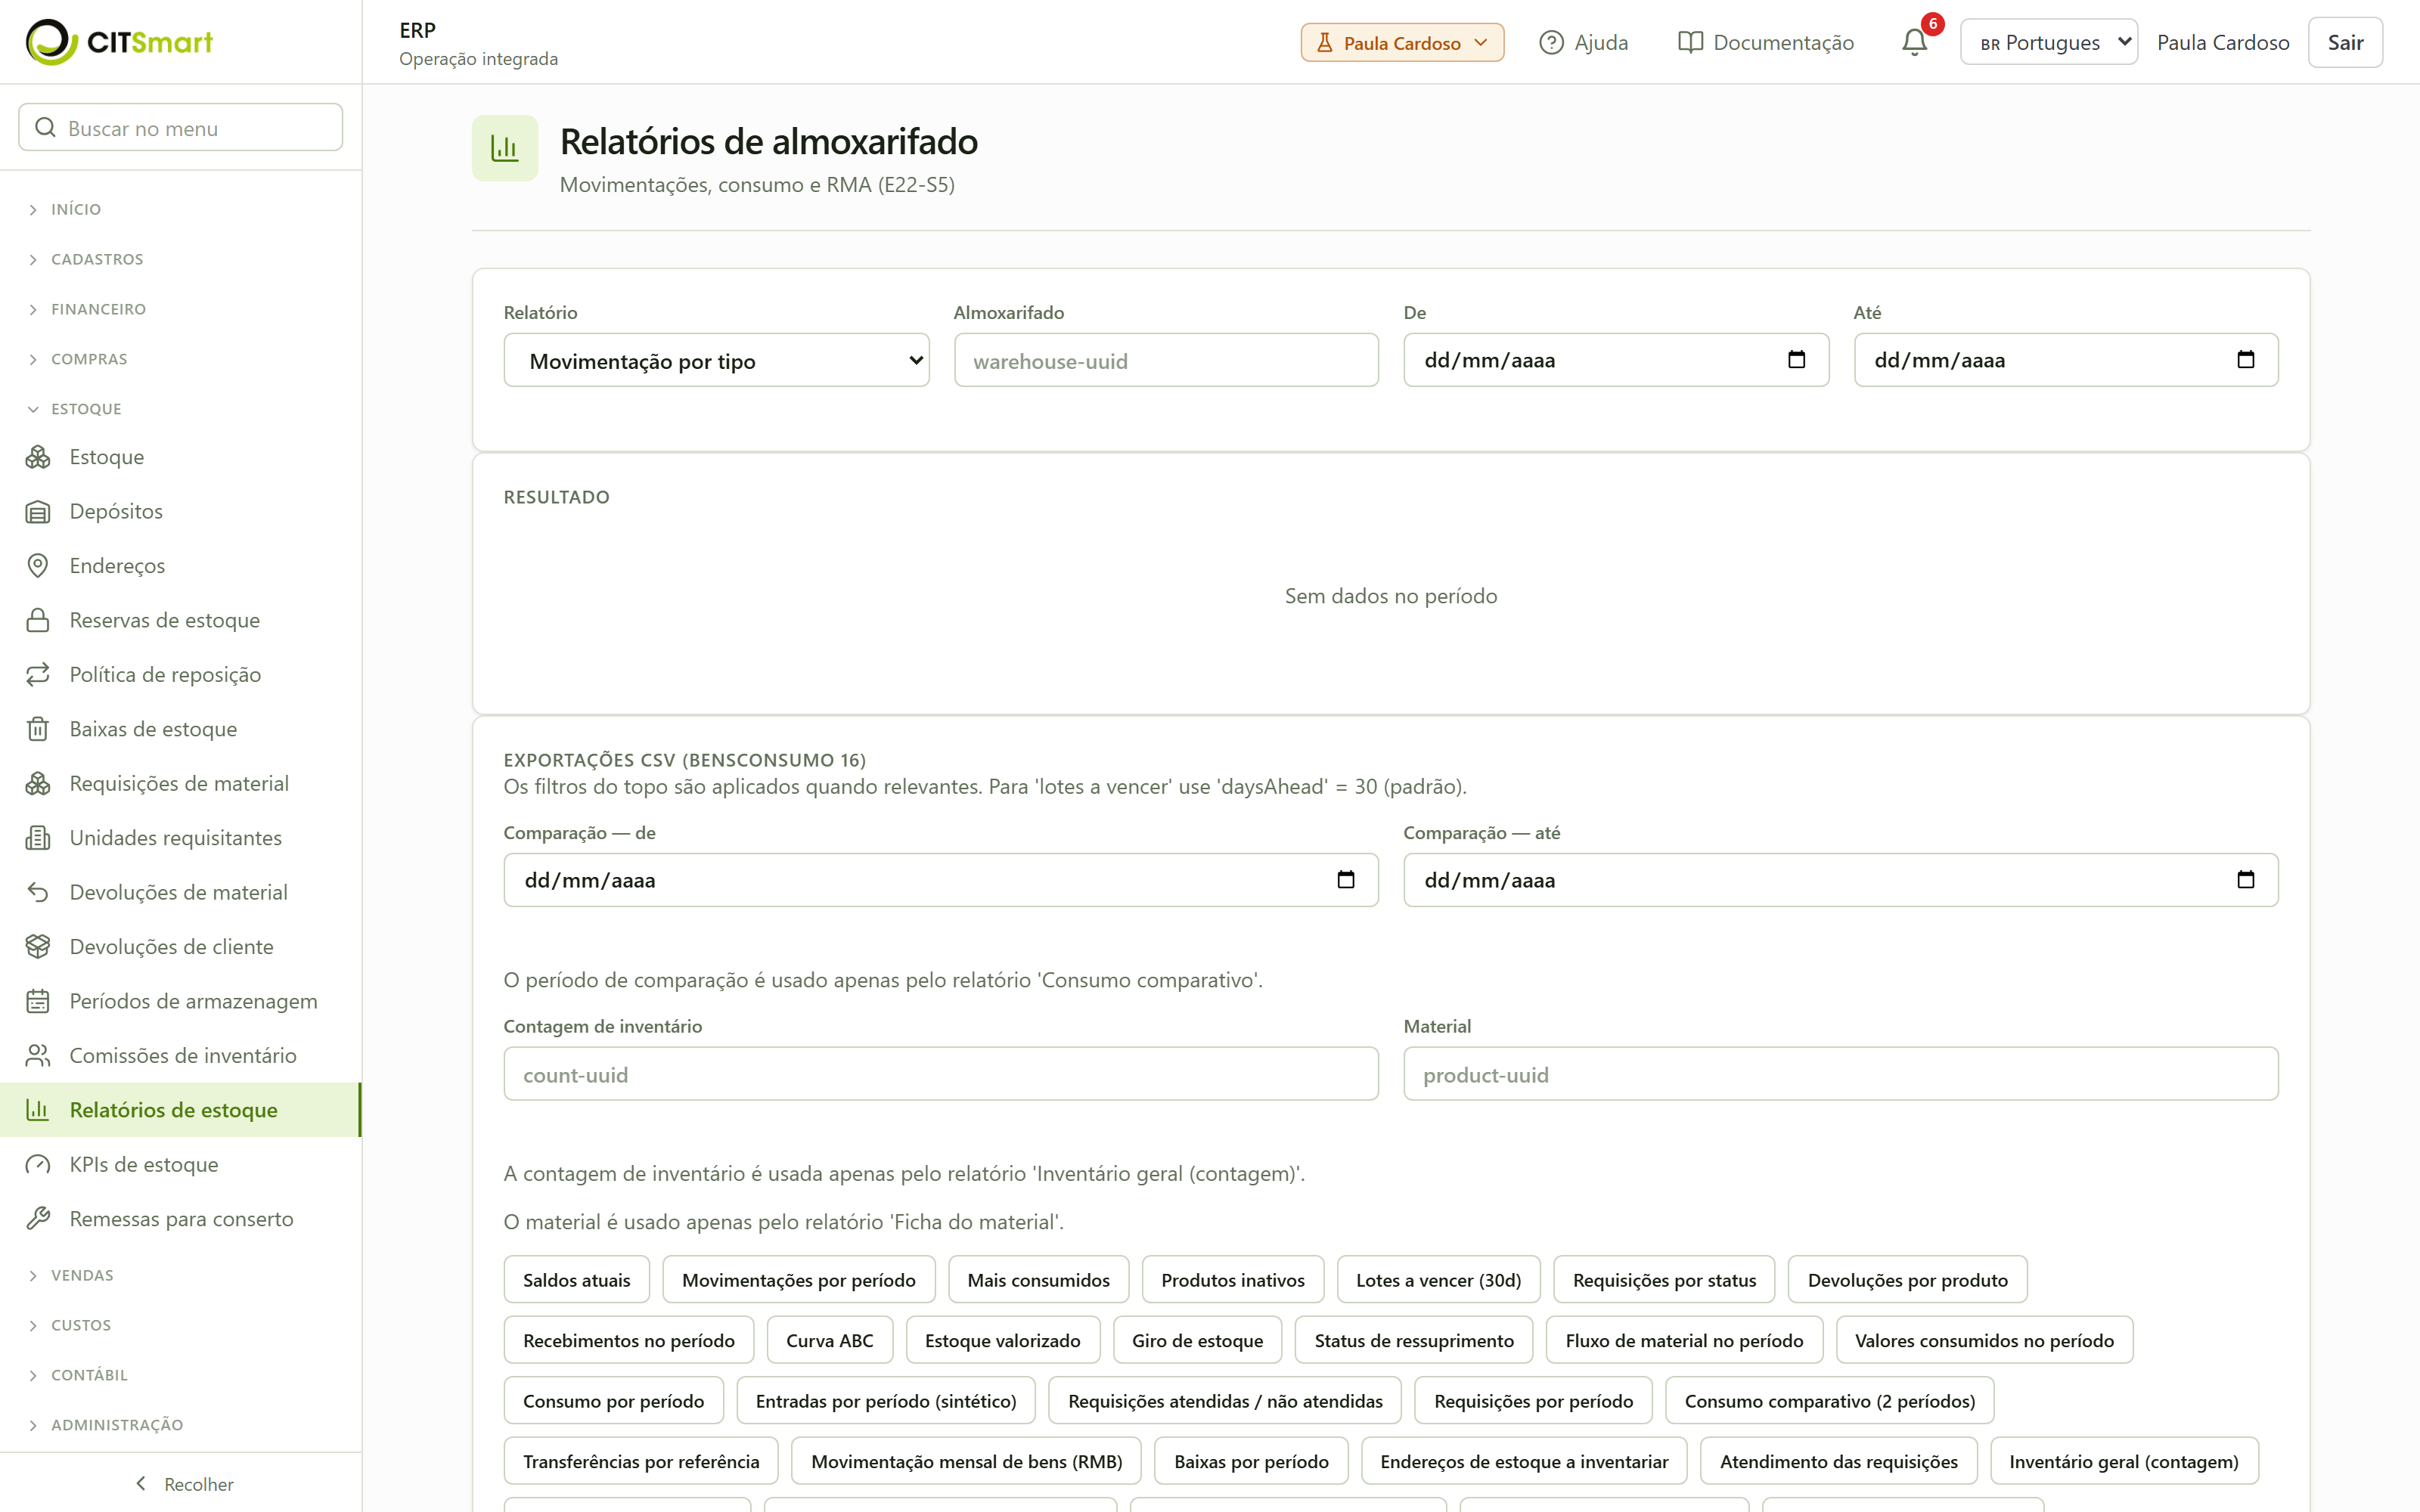The image size is (2420, 1512).
Task: Open KPIs de estoque
Action: (181, 1165)
